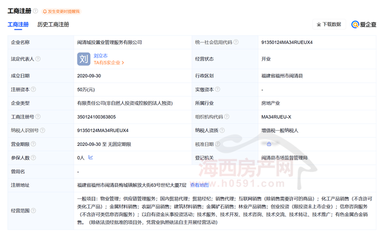
Task: Open the 查看地图 link
Action: (199, 185)
